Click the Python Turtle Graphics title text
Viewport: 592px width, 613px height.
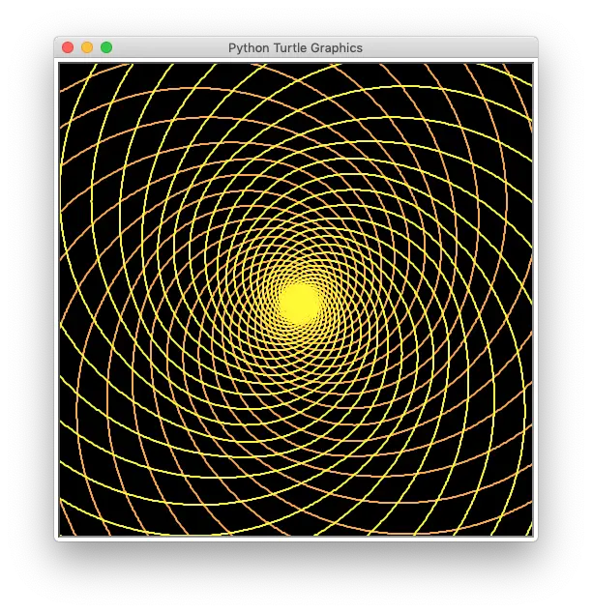coord(295,47)
